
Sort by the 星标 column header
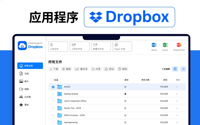tap(126, 80)
